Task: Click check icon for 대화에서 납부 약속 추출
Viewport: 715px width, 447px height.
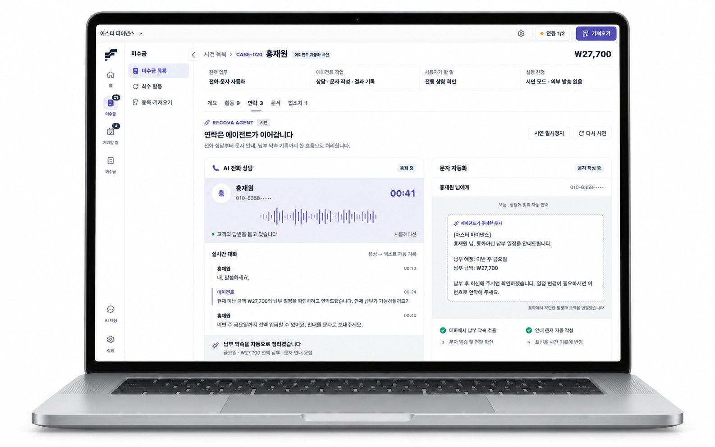Action: tap(443, 330)
